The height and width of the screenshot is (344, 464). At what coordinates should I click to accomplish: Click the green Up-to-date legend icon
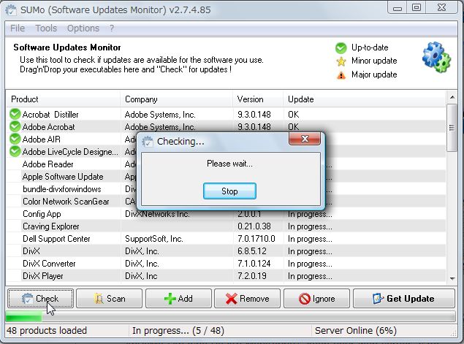point(341,48)
